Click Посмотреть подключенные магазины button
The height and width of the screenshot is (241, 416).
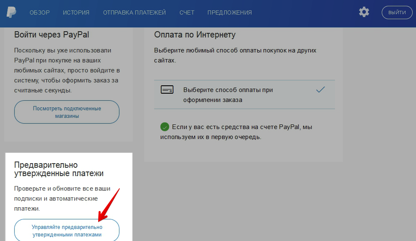[67, 112]
